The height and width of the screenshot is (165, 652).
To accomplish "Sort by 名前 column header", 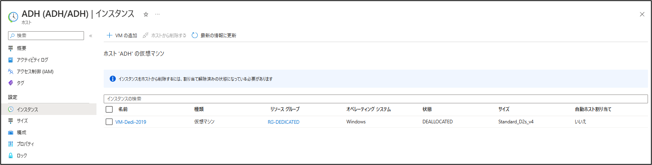I will (123, 109).
